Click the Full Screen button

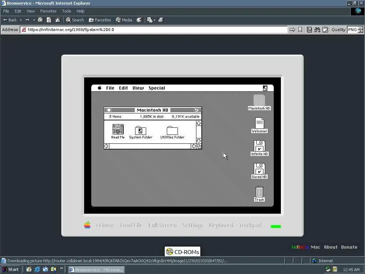click(x=162, y=225)
